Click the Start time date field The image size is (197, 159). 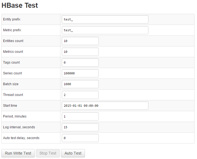coord(105,106)
